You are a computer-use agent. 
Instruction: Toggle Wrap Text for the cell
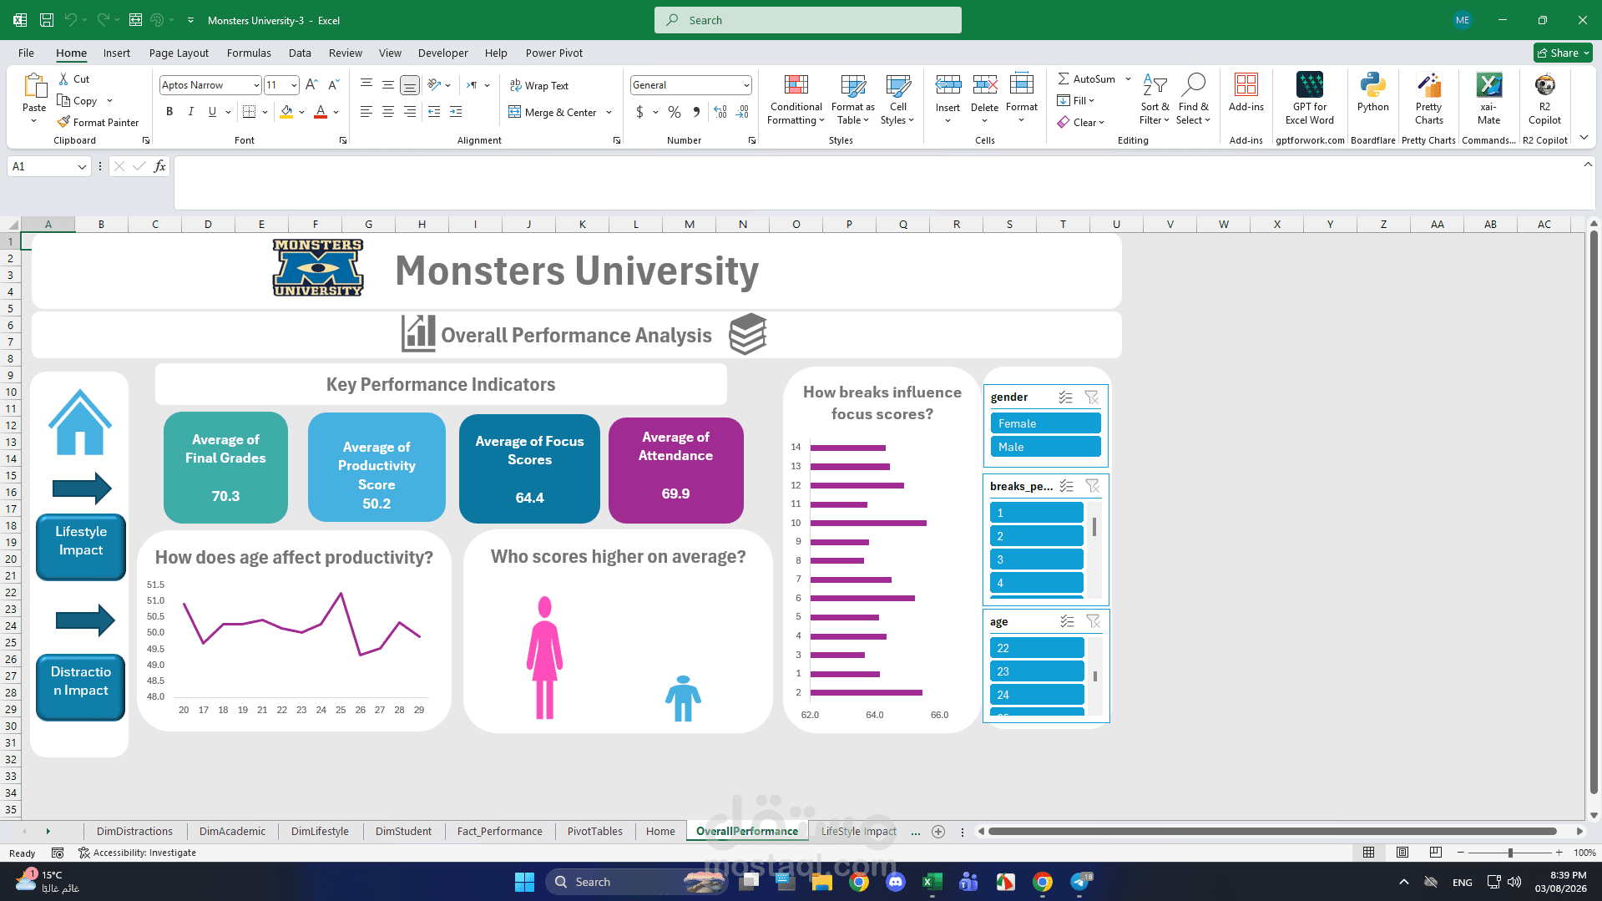(538, 85)
